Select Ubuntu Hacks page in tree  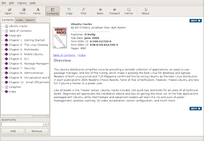[x=18, y=26]
